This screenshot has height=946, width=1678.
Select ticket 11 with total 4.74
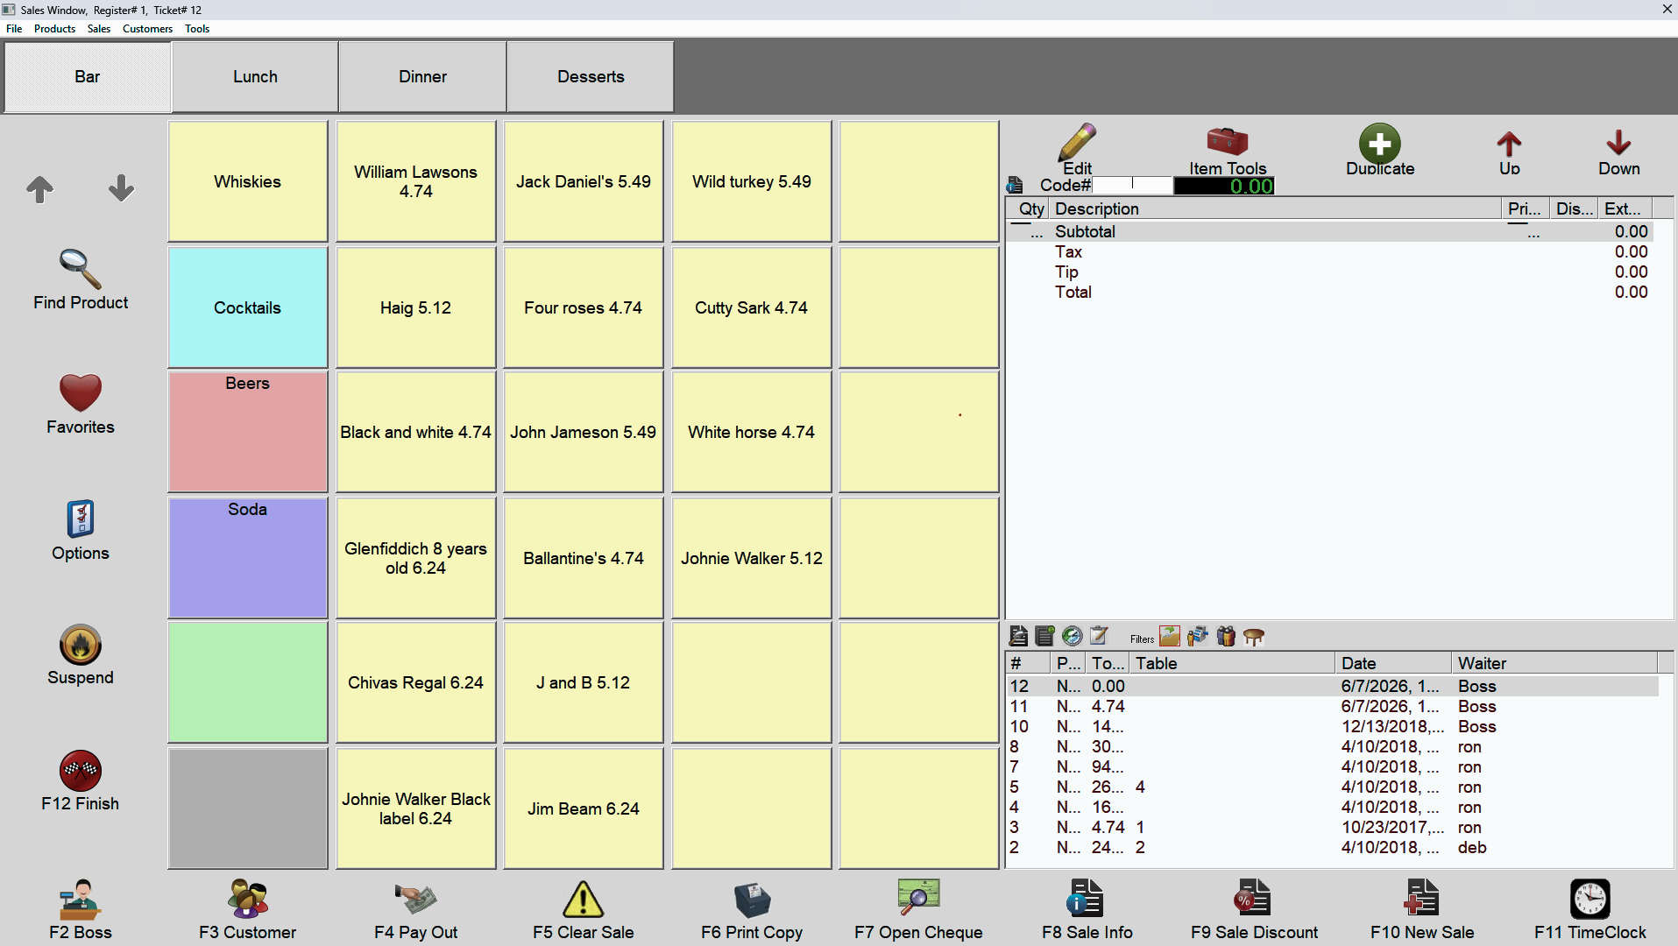[x=1332, y=706]
